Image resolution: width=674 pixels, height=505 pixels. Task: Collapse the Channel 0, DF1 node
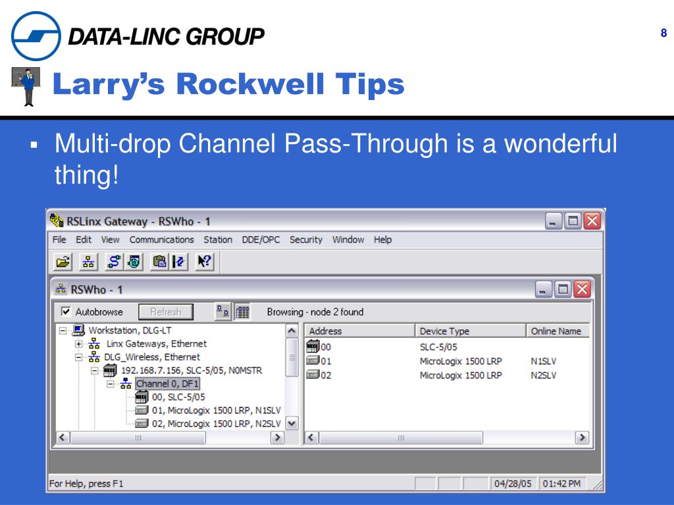(x=111, y=384)
